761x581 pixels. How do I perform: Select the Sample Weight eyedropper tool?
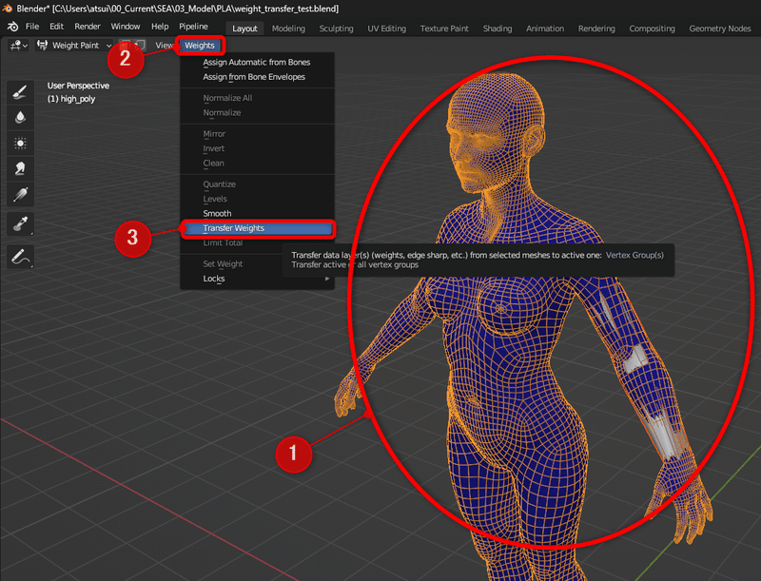point(20,224)
